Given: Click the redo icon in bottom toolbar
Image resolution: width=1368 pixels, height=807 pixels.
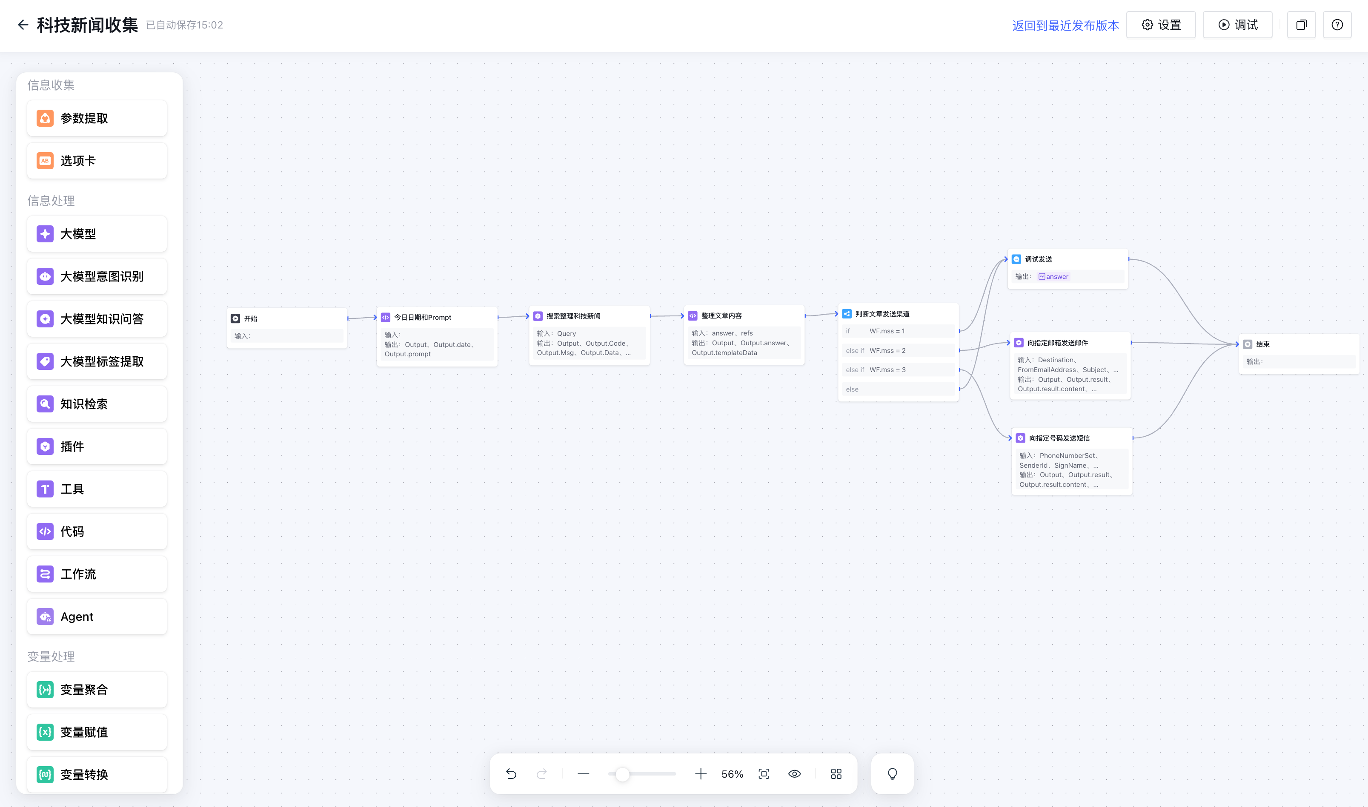Looking at the screenshot, I should tap(541, 774).
